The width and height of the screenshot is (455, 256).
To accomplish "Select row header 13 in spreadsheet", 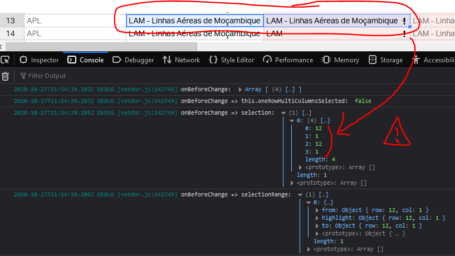I will click(x=12, y=21).
